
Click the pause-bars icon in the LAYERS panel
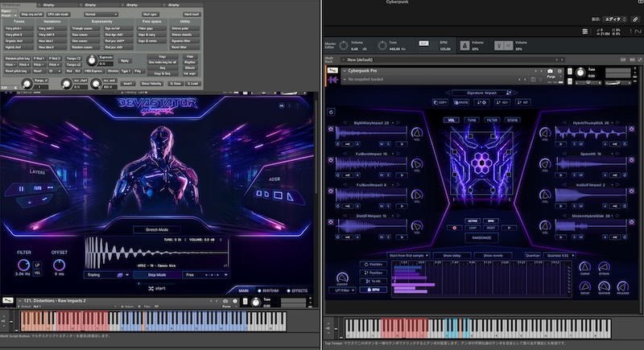(22, 189)
